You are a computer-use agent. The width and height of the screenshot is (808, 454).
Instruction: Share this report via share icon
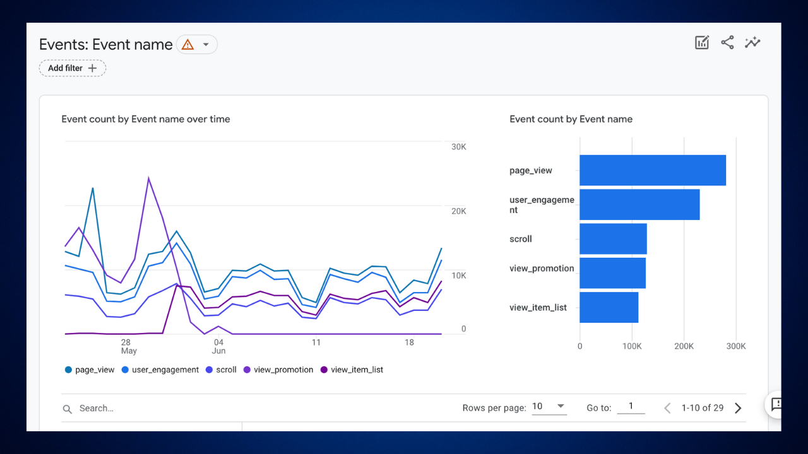tap(727, 43)
